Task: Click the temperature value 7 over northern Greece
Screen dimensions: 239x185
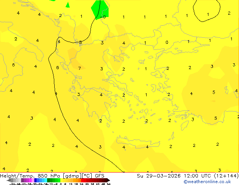Action: tap(80, 68)
